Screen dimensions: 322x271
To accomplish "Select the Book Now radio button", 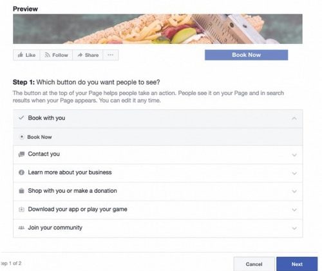I will (22, 137).
